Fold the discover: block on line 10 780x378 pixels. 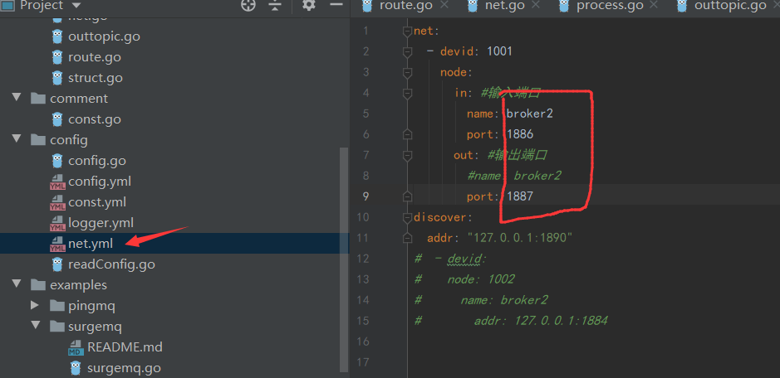pos(407,217)
